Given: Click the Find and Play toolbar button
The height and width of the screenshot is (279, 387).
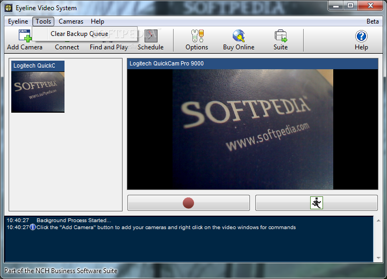Looking at the screenshot, I should (109, 47).
